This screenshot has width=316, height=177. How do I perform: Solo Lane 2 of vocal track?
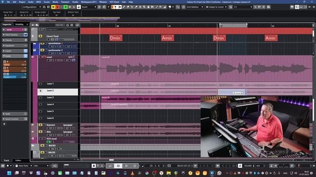point(40,90)
